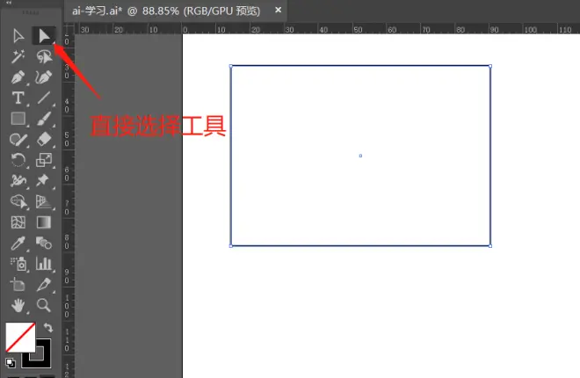Switch to the ai-学习.ai document tab
The image size is (580, 378).
coord(166,11)
